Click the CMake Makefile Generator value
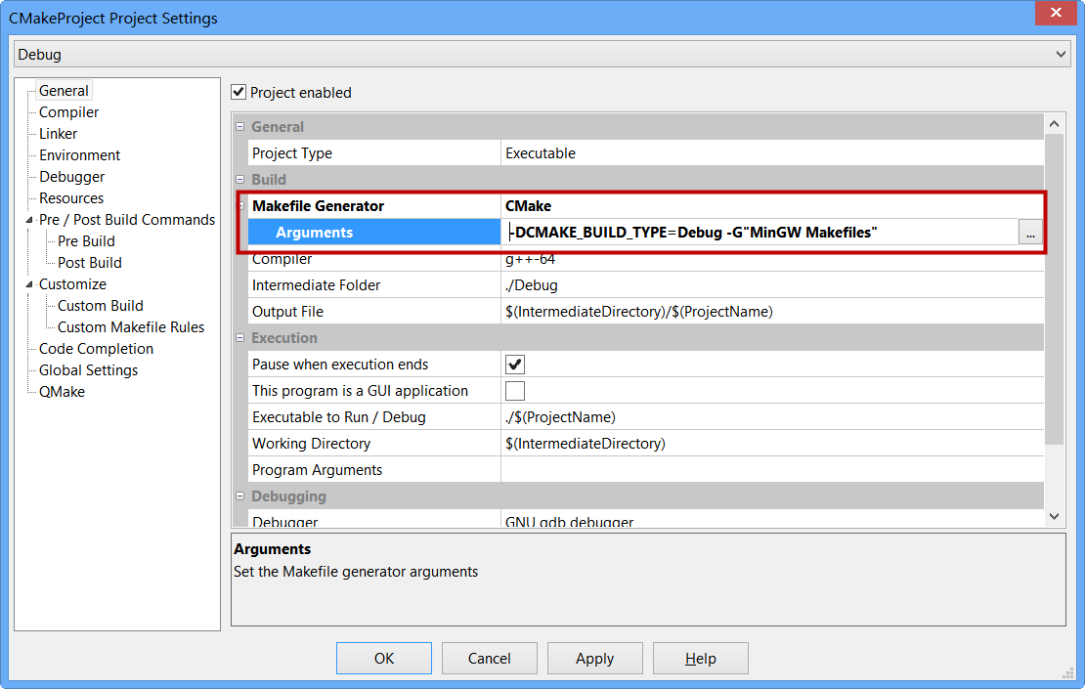1085x689 pixels. pos(529,205)
